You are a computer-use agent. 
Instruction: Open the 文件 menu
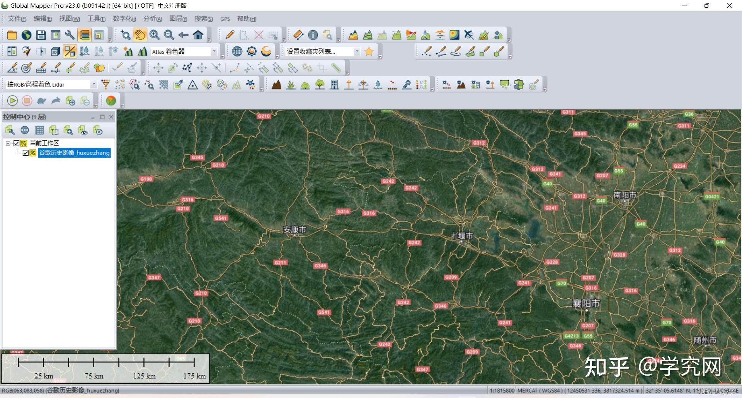[x=17, y=19]
